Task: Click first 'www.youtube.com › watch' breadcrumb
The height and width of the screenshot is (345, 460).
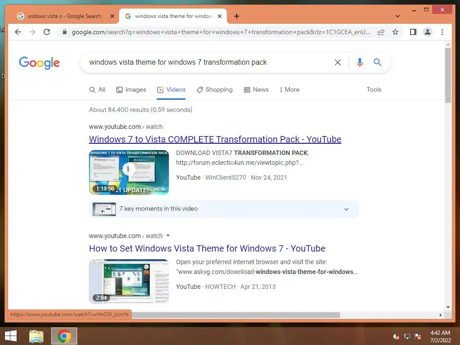Action: pyautogui.click(x=126, y=127)
